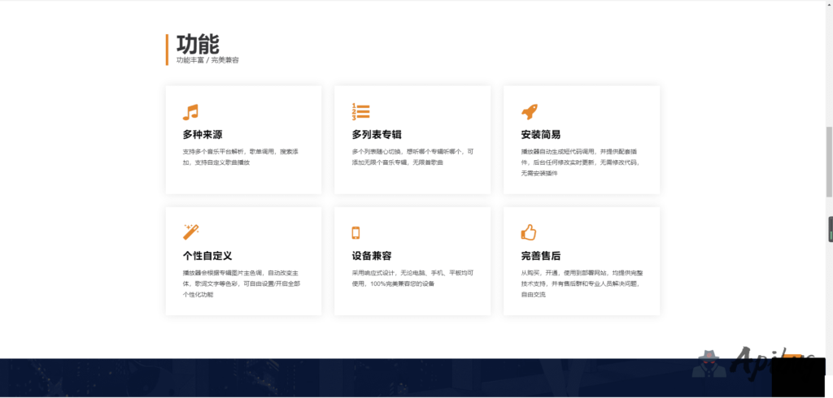The width and height of the screenshot is (833, 398).
Task: Click the 功能丰富 / 完美兼容 subtitle text
Action: click(x=207, y=60)
